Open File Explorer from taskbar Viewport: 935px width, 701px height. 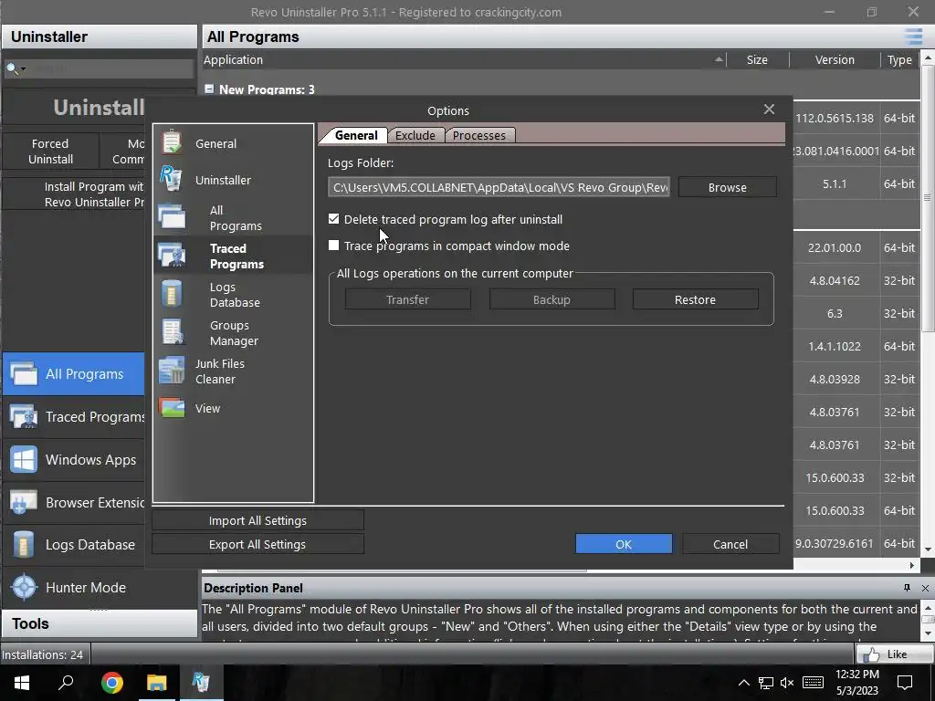(157, 683)
